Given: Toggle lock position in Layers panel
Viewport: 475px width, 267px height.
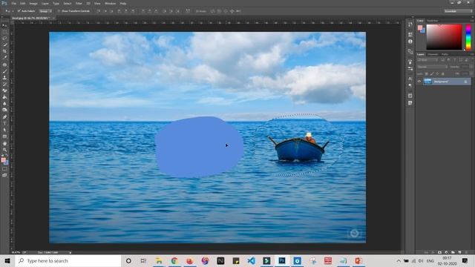Looking at the screenshot, I should [x=437, y=74].
